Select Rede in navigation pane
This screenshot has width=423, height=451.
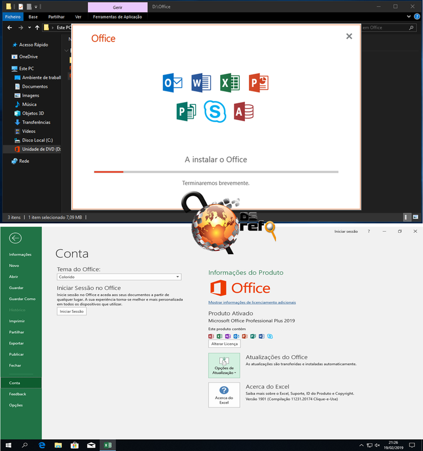20,161
